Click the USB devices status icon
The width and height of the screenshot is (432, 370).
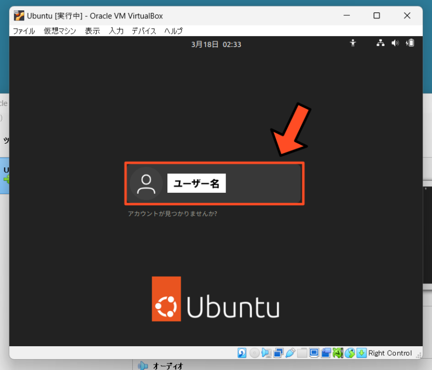coord(291,353)
